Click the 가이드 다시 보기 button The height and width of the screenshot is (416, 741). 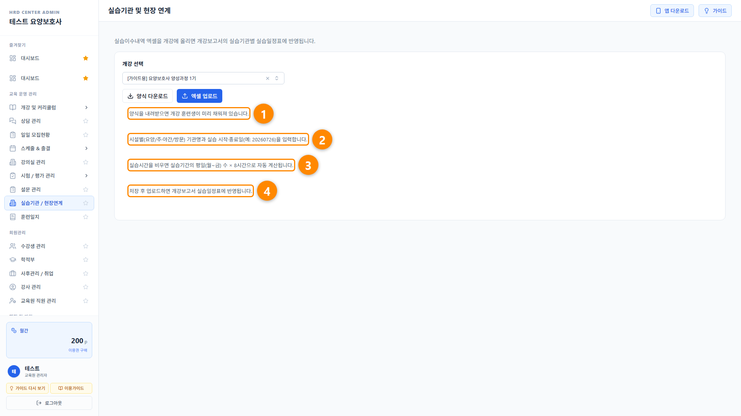[x=27, y=388]
